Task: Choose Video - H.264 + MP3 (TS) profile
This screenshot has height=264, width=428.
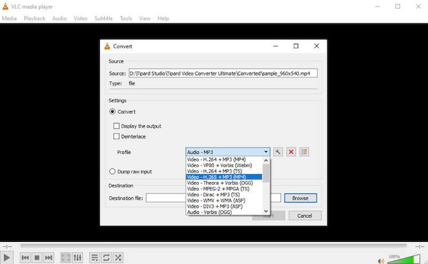Action: (224, 171)
